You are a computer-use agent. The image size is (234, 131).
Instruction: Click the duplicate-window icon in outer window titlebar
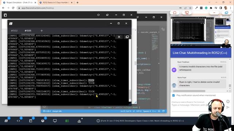click(x=107, y=15)
